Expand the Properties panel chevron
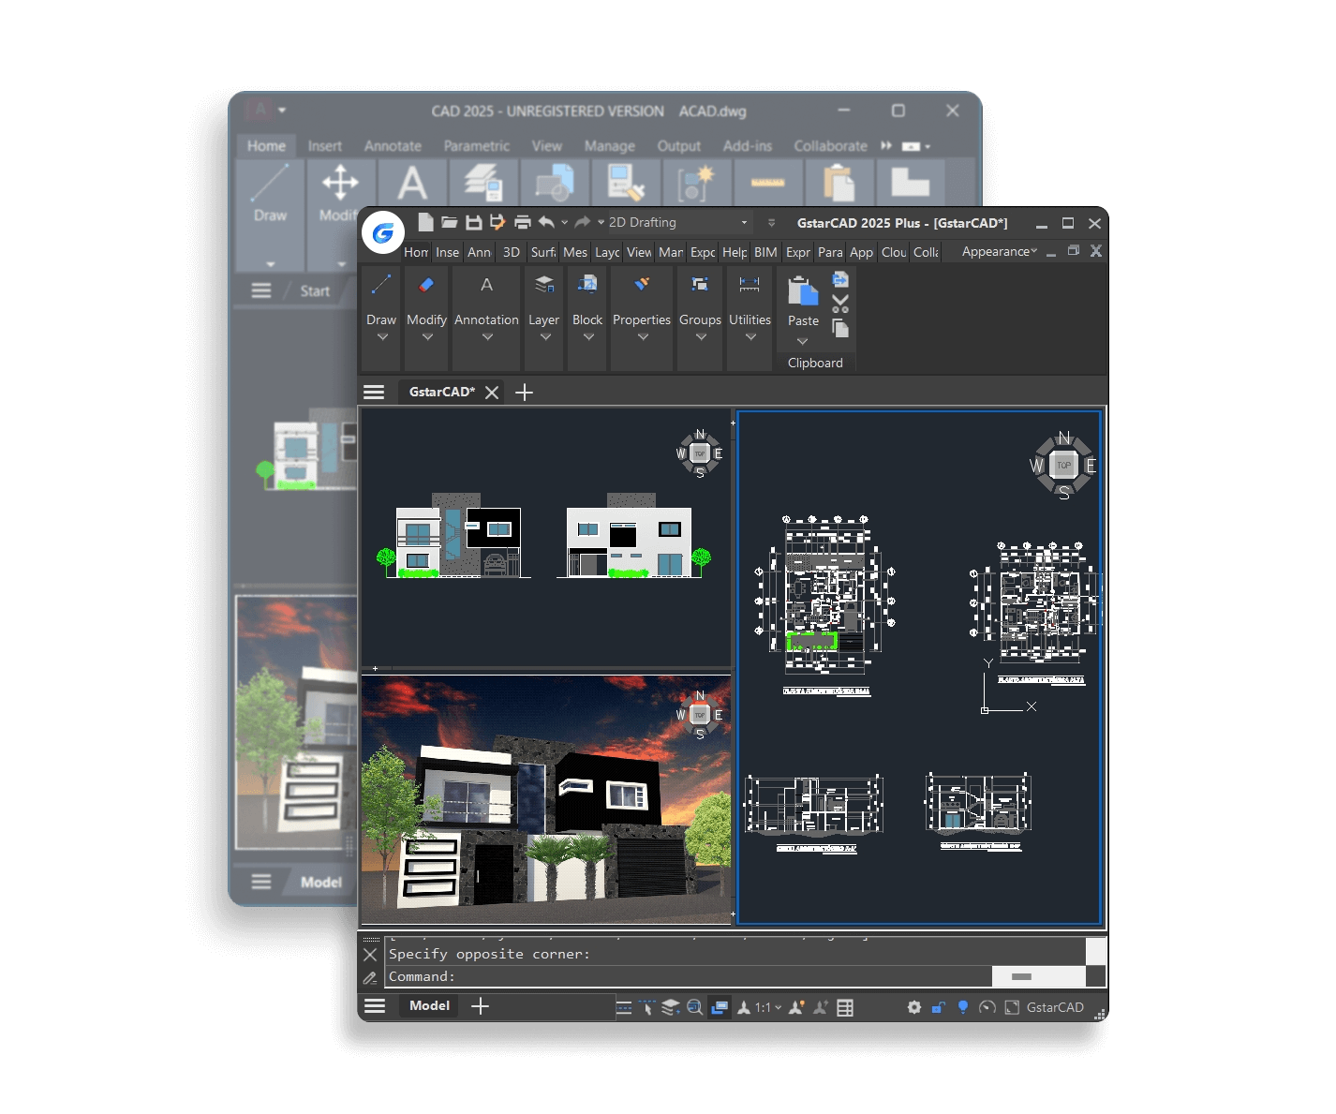Image resolution: width=1336 pixels, height=1114 pixels. (x=643, y=337)
